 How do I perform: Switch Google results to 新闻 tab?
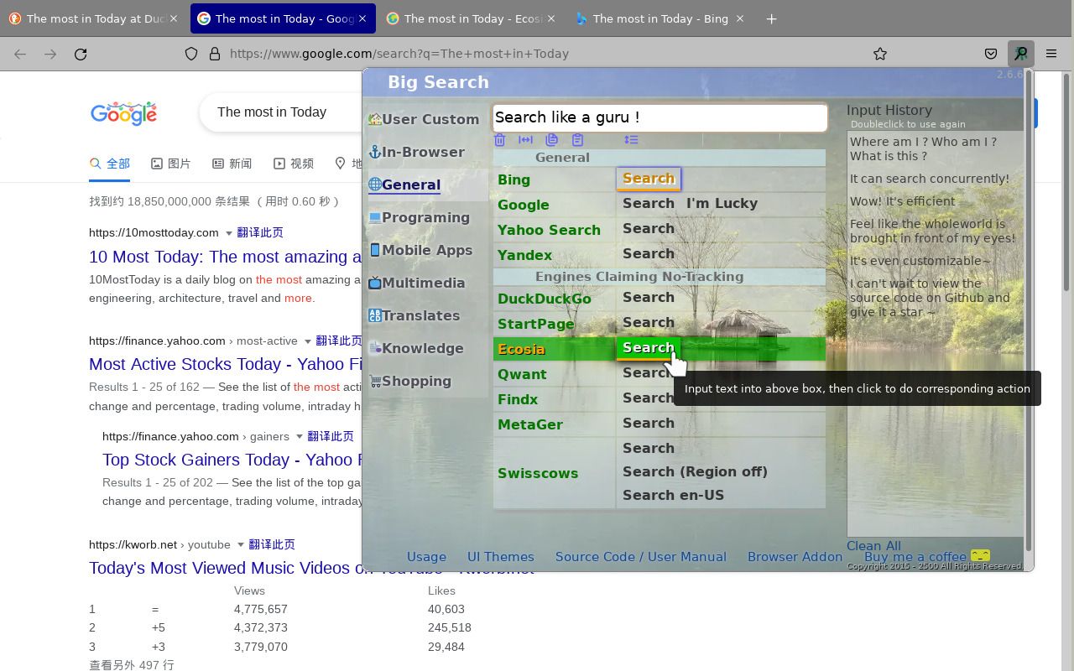tap(232, 164)
